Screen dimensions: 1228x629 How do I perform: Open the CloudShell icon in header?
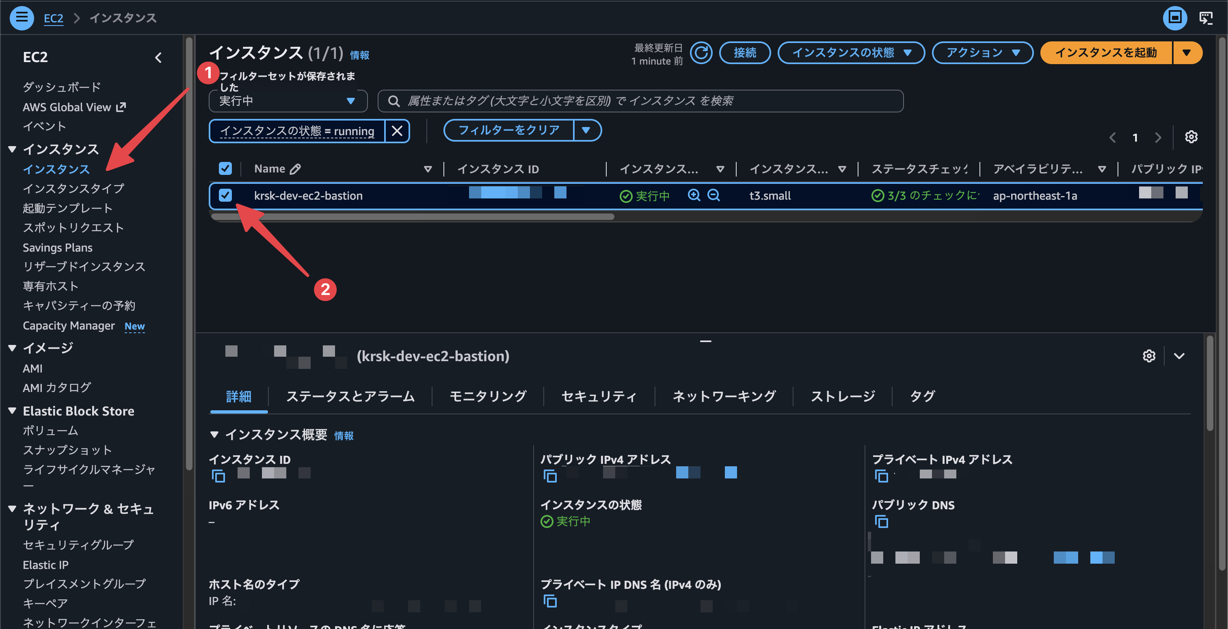(1206, 18)
